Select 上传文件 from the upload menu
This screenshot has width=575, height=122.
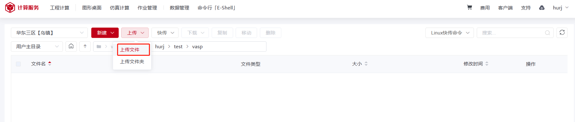click(x=133, y=50)
